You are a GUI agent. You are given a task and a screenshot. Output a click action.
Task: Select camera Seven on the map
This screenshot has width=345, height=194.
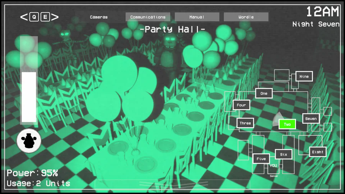point(311,118)
